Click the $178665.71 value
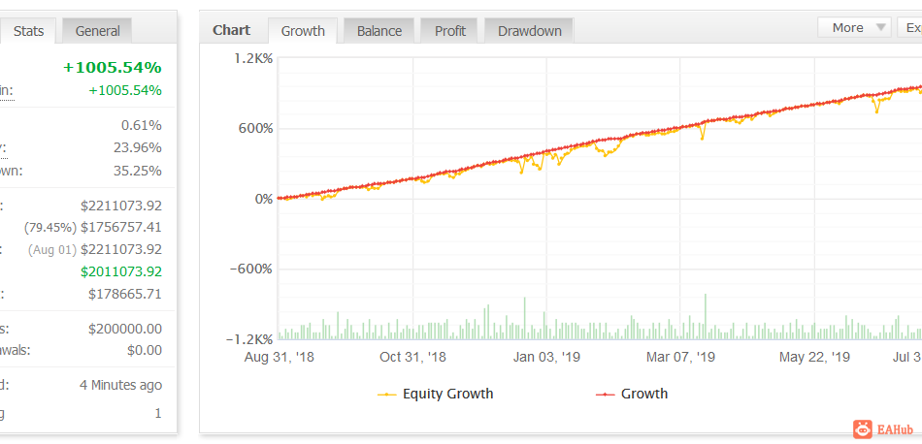The image size is (922, 444). click(x=124, y=295)
